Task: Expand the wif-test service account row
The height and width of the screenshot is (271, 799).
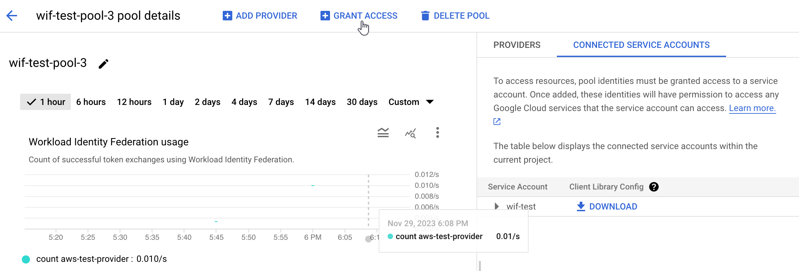Action: pyautogui.click(x=497, y=206)
